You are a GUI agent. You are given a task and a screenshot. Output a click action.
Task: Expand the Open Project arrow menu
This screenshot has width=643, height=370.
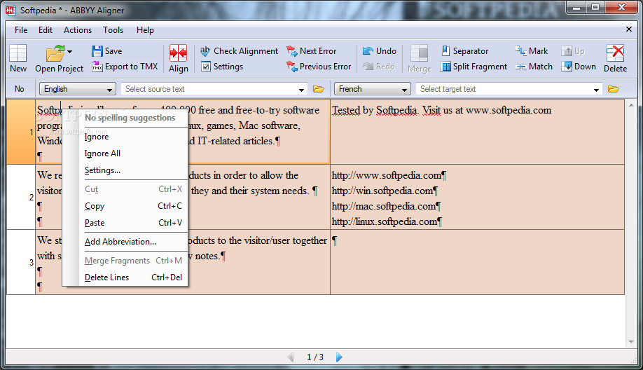click(x=70, y=52)
